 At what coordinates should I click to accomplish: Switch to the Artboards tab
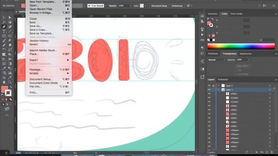point(223,80)
